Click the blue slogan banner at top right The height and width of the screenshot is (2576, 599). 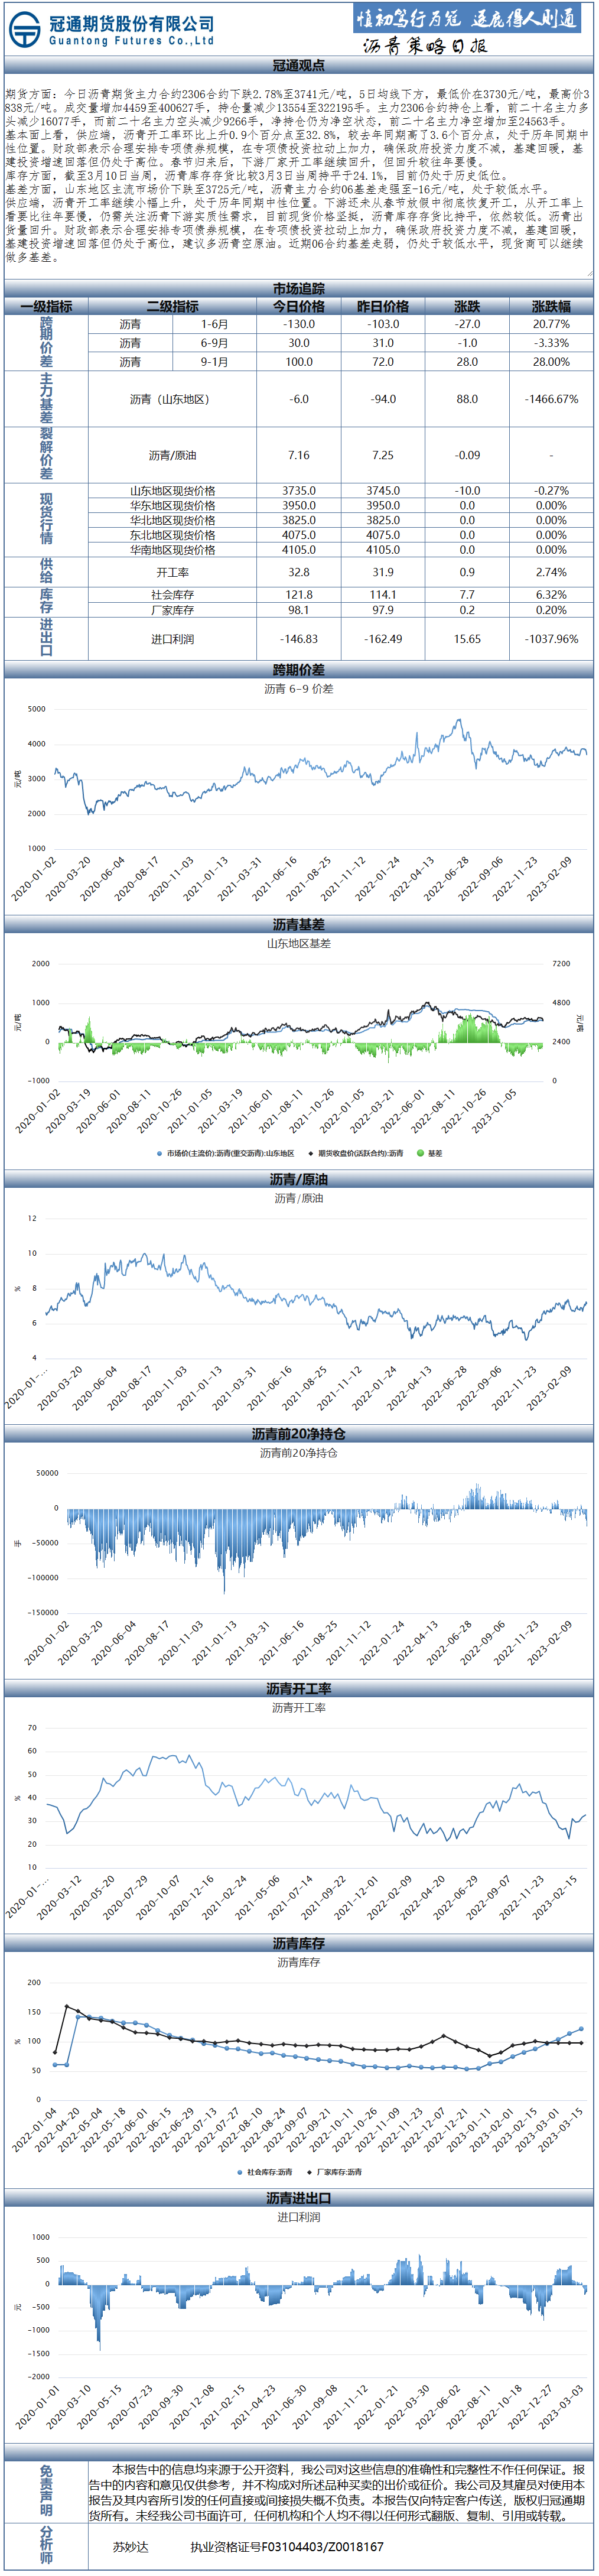click(x=466, y=18)
